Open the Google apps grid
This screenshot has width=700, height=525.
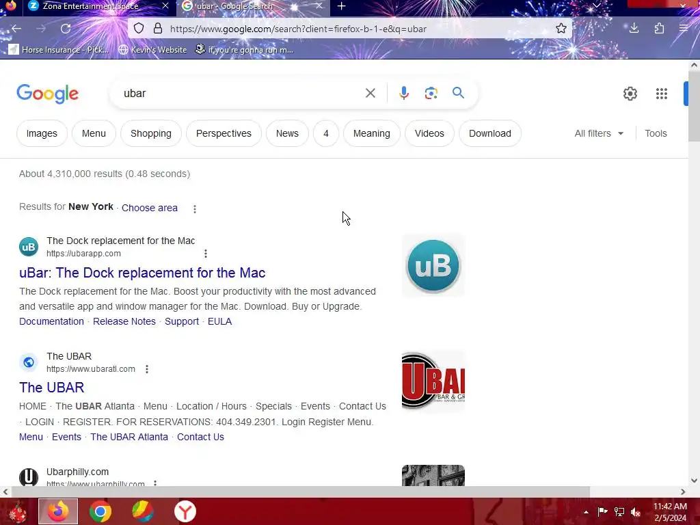pyautogui.click(x=661, y=93)
